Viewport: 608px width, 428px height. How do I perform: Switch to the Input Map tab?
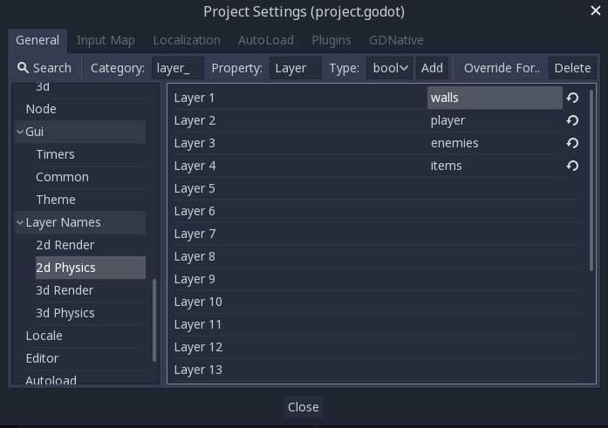pos(106,40)
